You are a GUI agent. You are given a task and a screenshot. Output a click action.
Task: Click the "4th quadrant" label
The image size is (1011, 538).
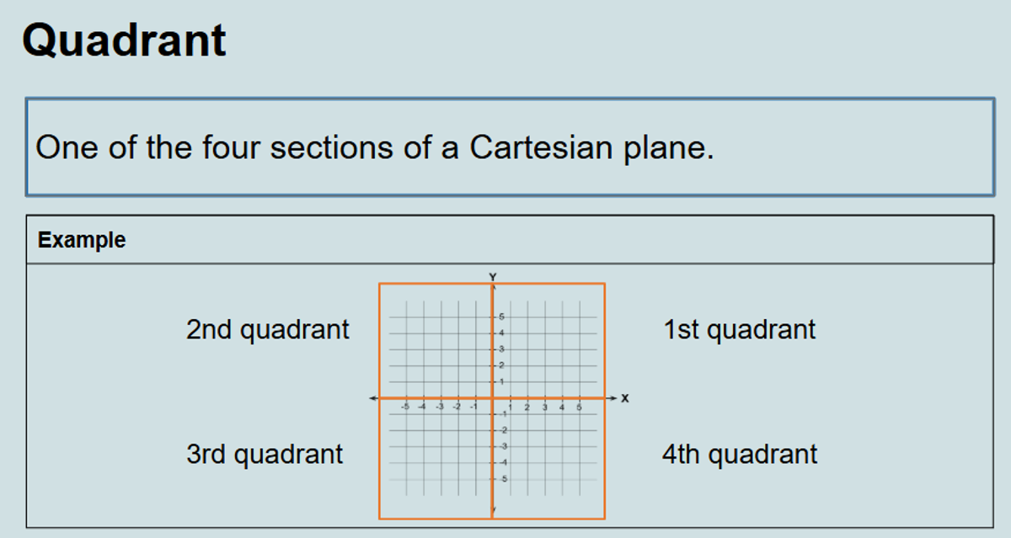(739, 455)
